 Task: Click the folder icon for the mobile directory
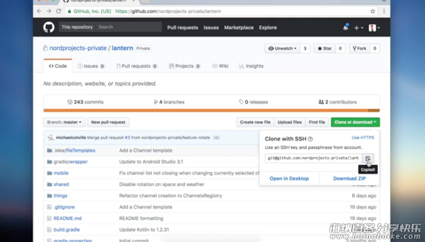[x=49, y=173]
